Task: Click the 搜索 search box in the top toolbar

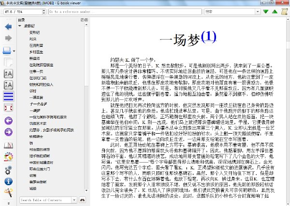Action: 230,12
